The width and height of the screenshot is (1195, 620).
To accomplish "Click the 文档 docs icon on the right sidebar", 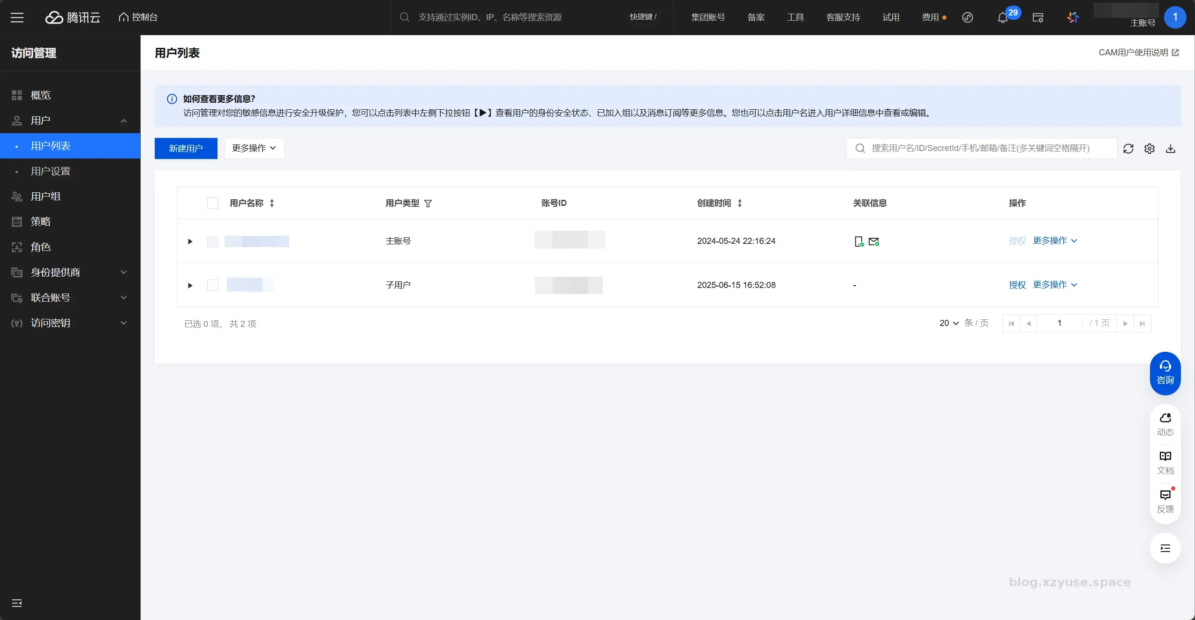I will (x=1165, y=462).
